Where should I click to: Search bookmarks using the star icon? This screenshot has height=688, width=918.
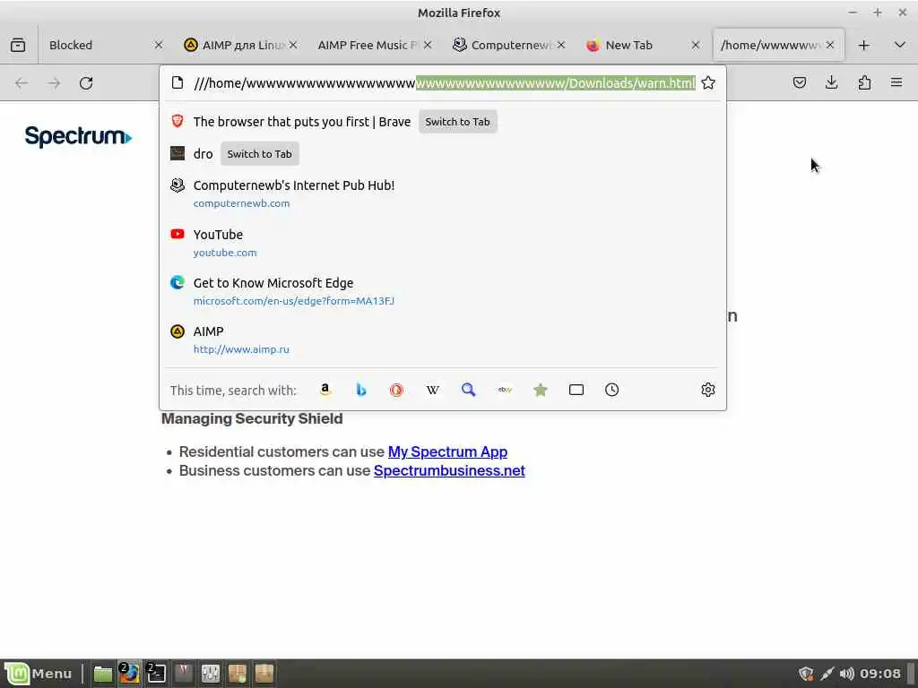[x=541, y=390]
